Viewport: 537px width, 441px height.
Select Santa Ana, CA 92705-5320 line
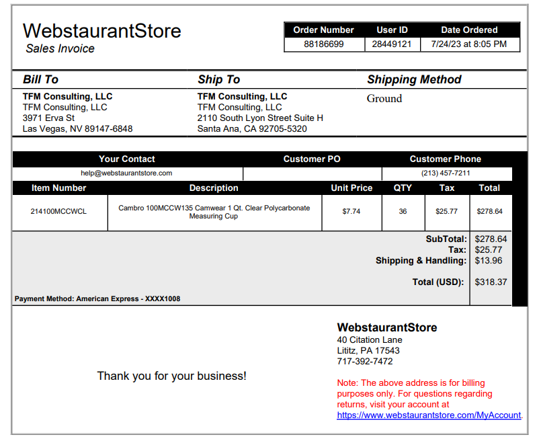click(252, 129)
